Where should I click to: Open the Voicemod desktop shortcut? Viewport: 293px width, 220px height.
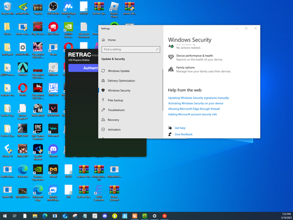click(x=53, y=131)
